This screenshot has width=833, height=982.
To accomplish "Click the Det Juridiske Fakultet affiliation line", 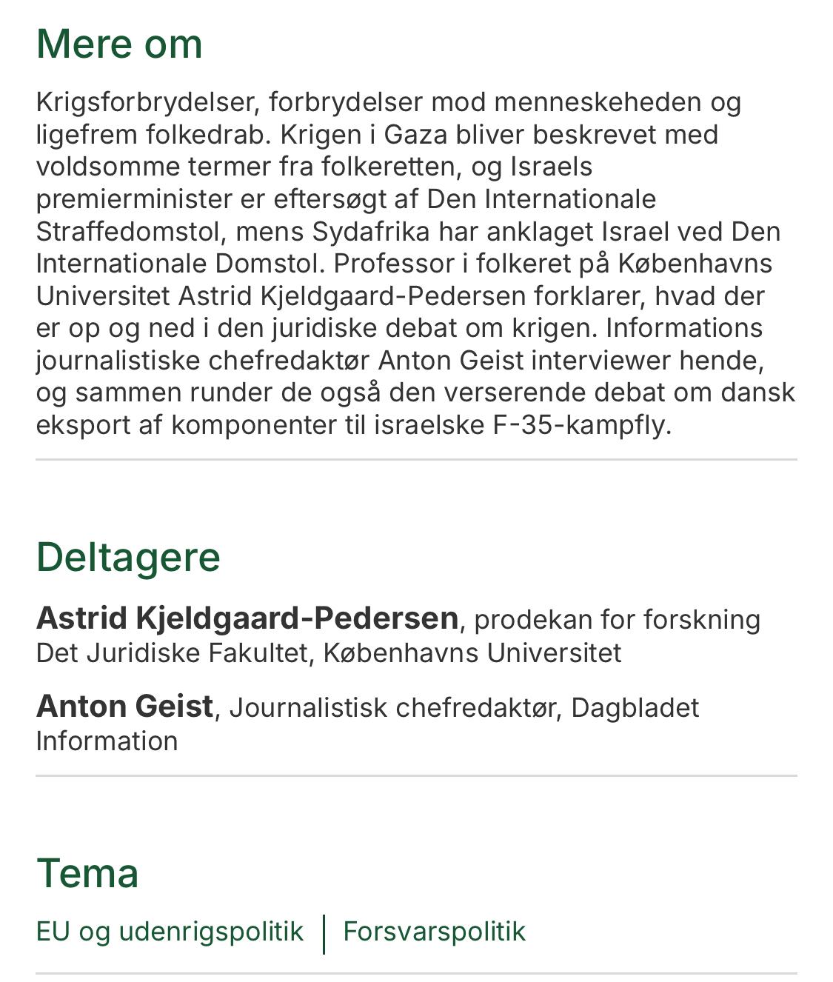I will 329,652.
